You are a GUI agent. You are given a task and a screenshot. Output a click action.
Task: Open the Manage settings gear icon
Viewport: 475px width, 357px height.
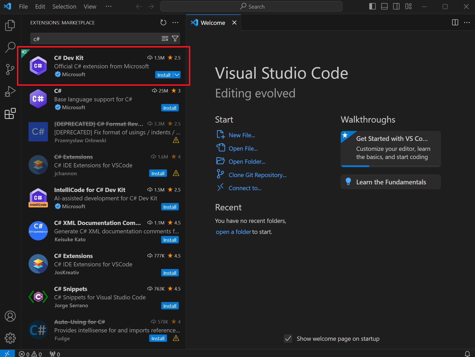[x=10, y=338]
